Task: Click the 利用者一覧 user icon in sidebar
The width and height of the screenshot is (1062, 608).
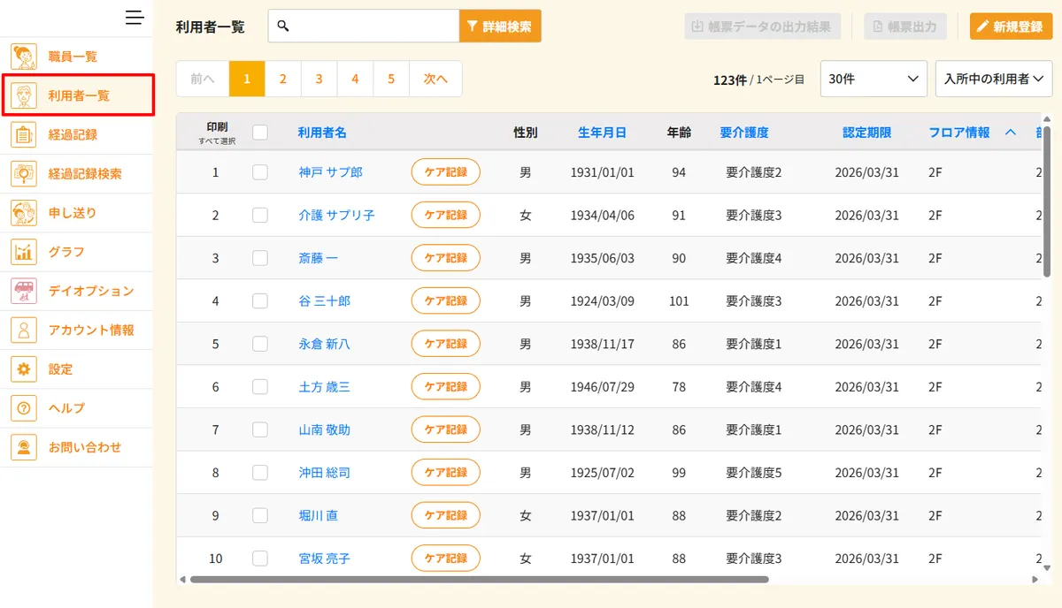Action: (x=24, y=95)
